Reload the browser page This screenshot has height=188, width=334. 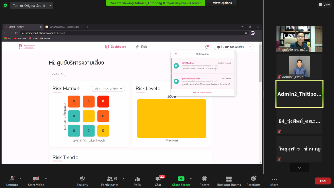(16, 33)
